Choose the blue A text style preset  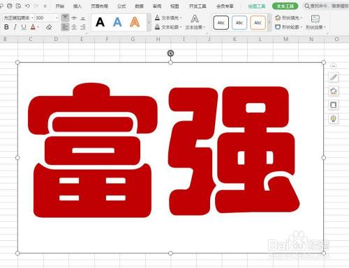117,22
